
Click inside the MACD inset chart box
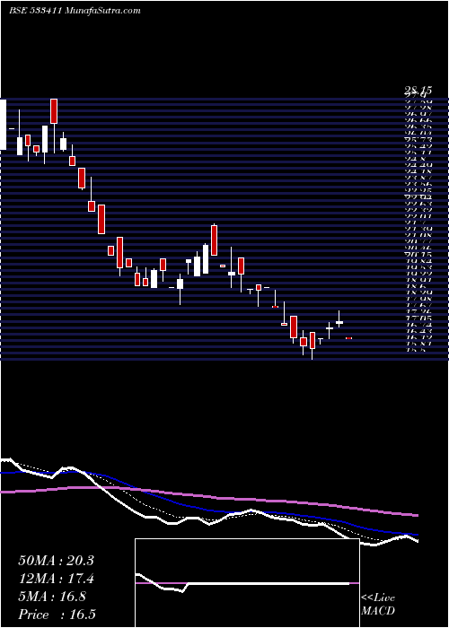pyautogui.click(x=247, y=583)
